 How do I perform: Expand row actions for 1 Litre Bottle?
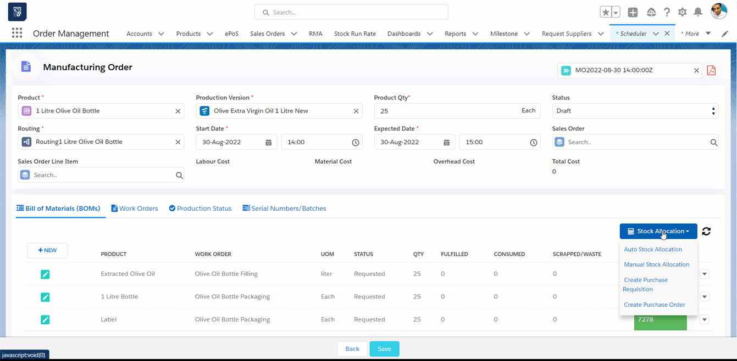705,297
